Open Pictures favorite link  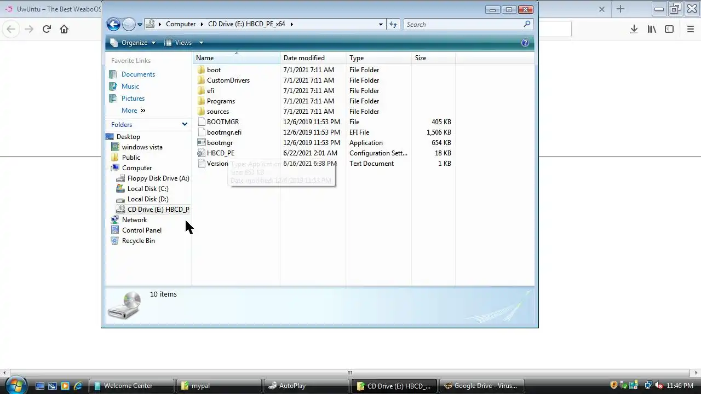click(133, 99)
